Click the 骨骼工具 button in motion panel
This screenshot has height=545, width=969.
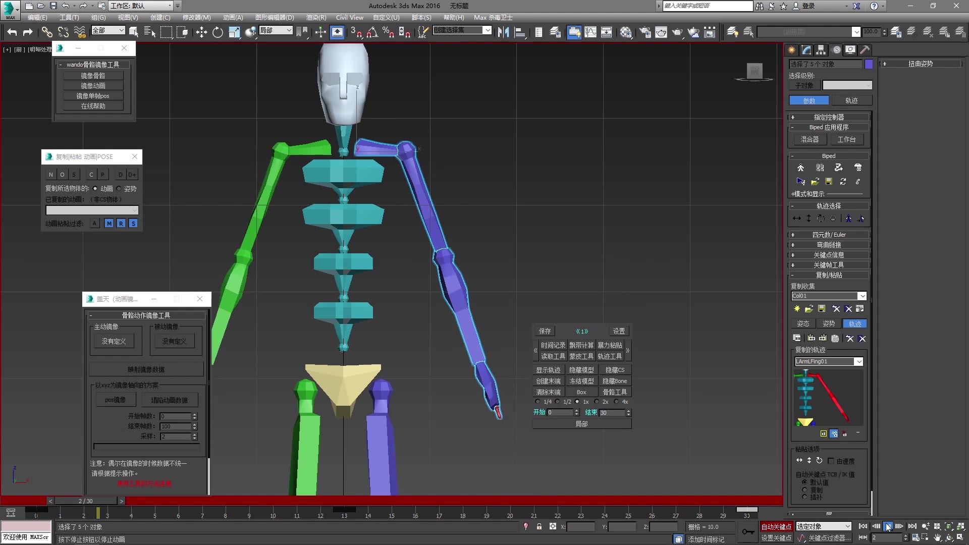tap(613, 392)
